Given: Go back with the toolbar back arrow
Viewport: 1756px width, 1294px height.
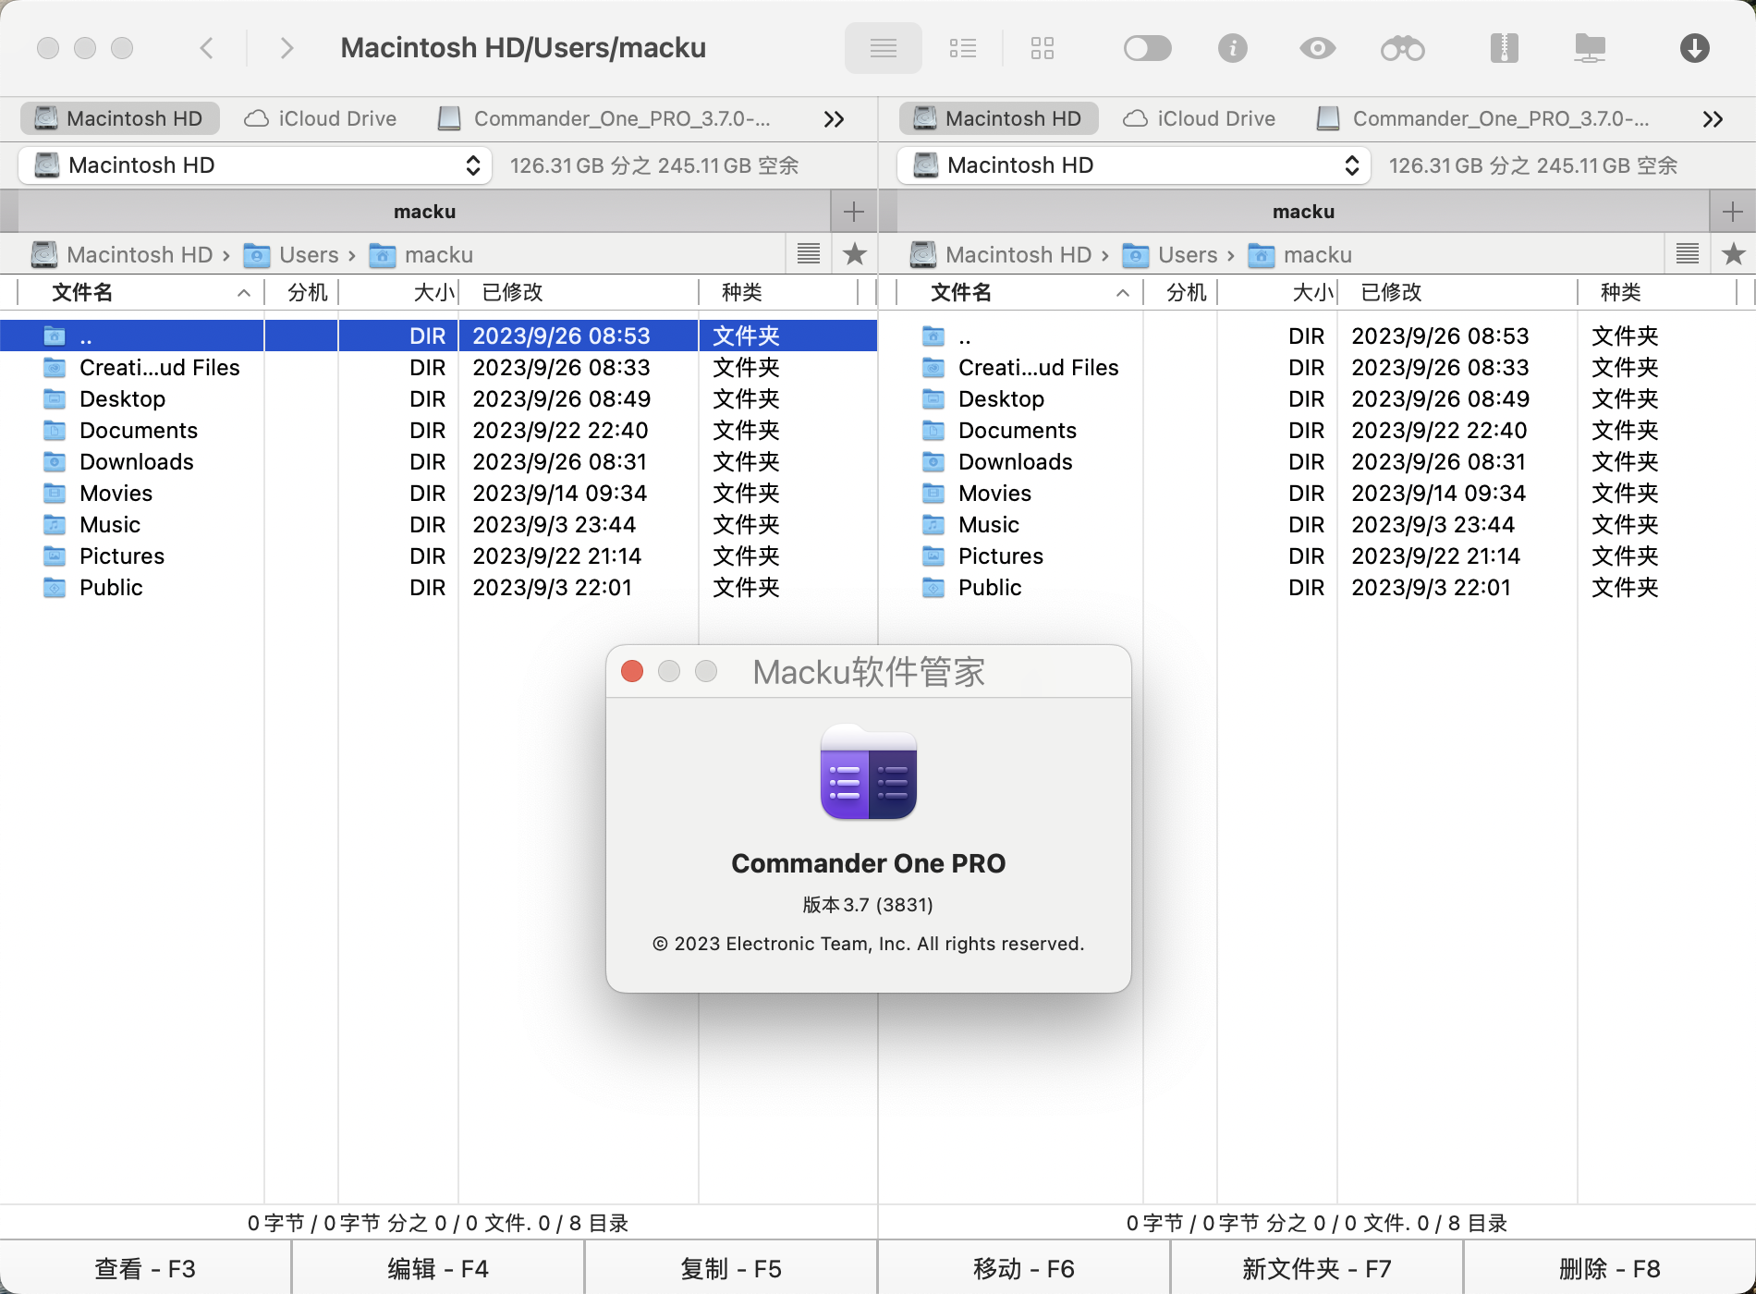Looking at the screenshot, I should [207, 48].
